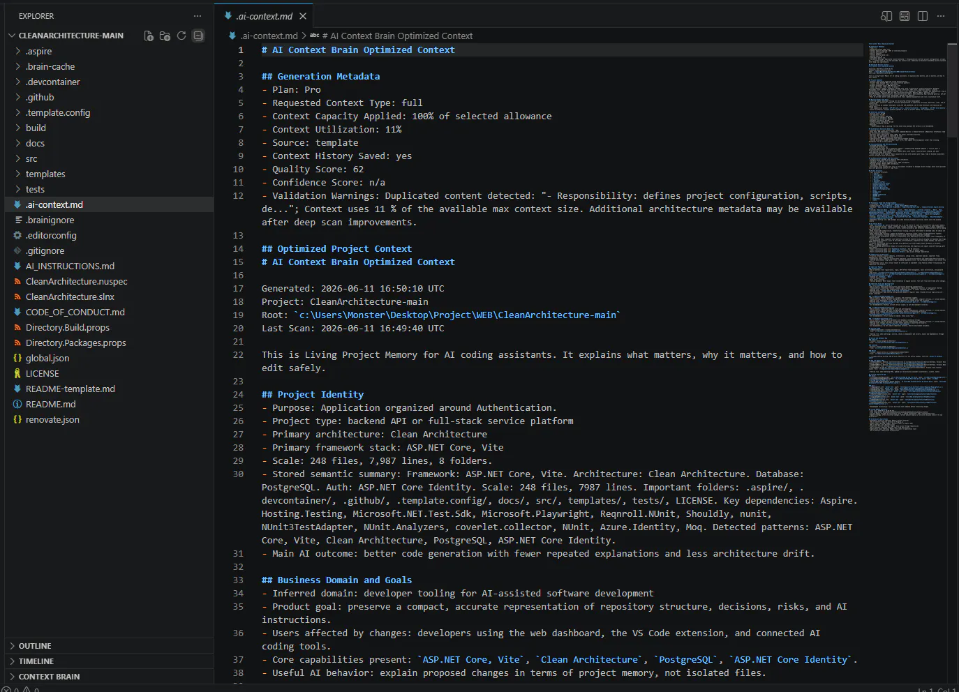This screenshot has height=692, width=959.
Task: Refresh the Explorer file tree
Action: coord(181,36)
